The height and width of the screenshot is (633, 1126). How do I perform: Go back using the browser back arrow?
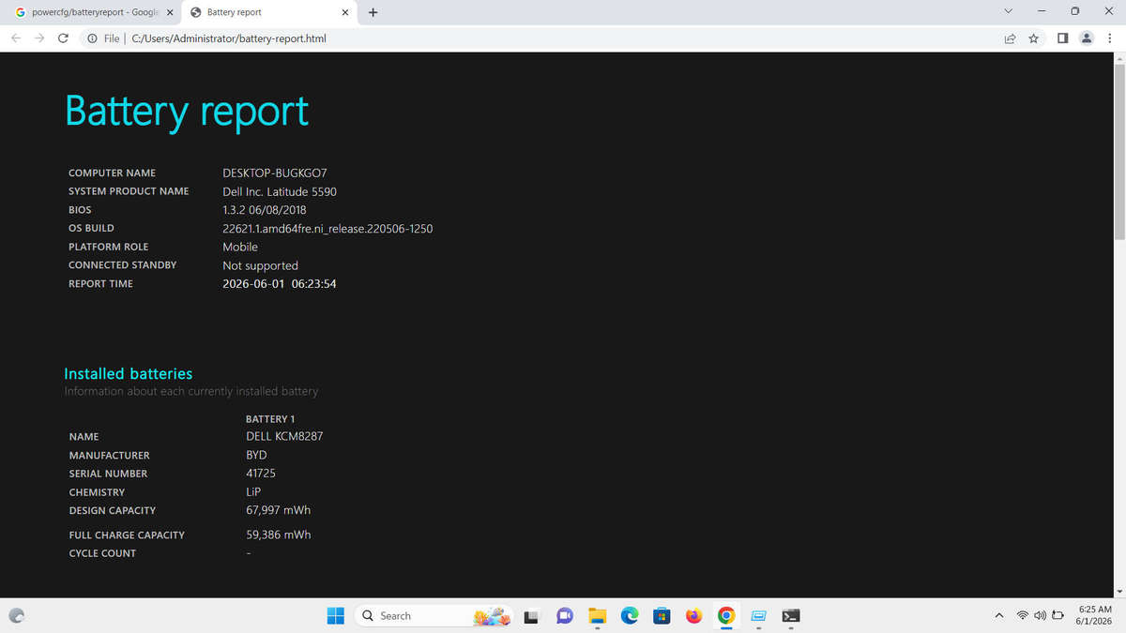coord(15,38)
